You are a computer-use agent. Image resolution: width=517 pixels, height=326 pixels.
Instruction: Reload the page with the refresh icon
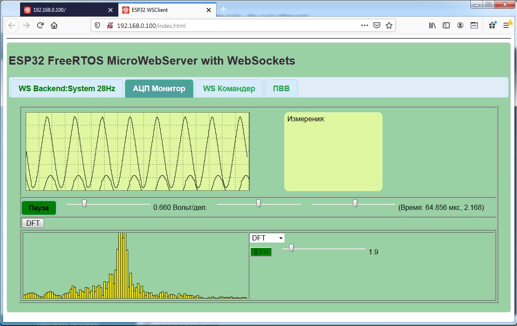click(40, 25)
